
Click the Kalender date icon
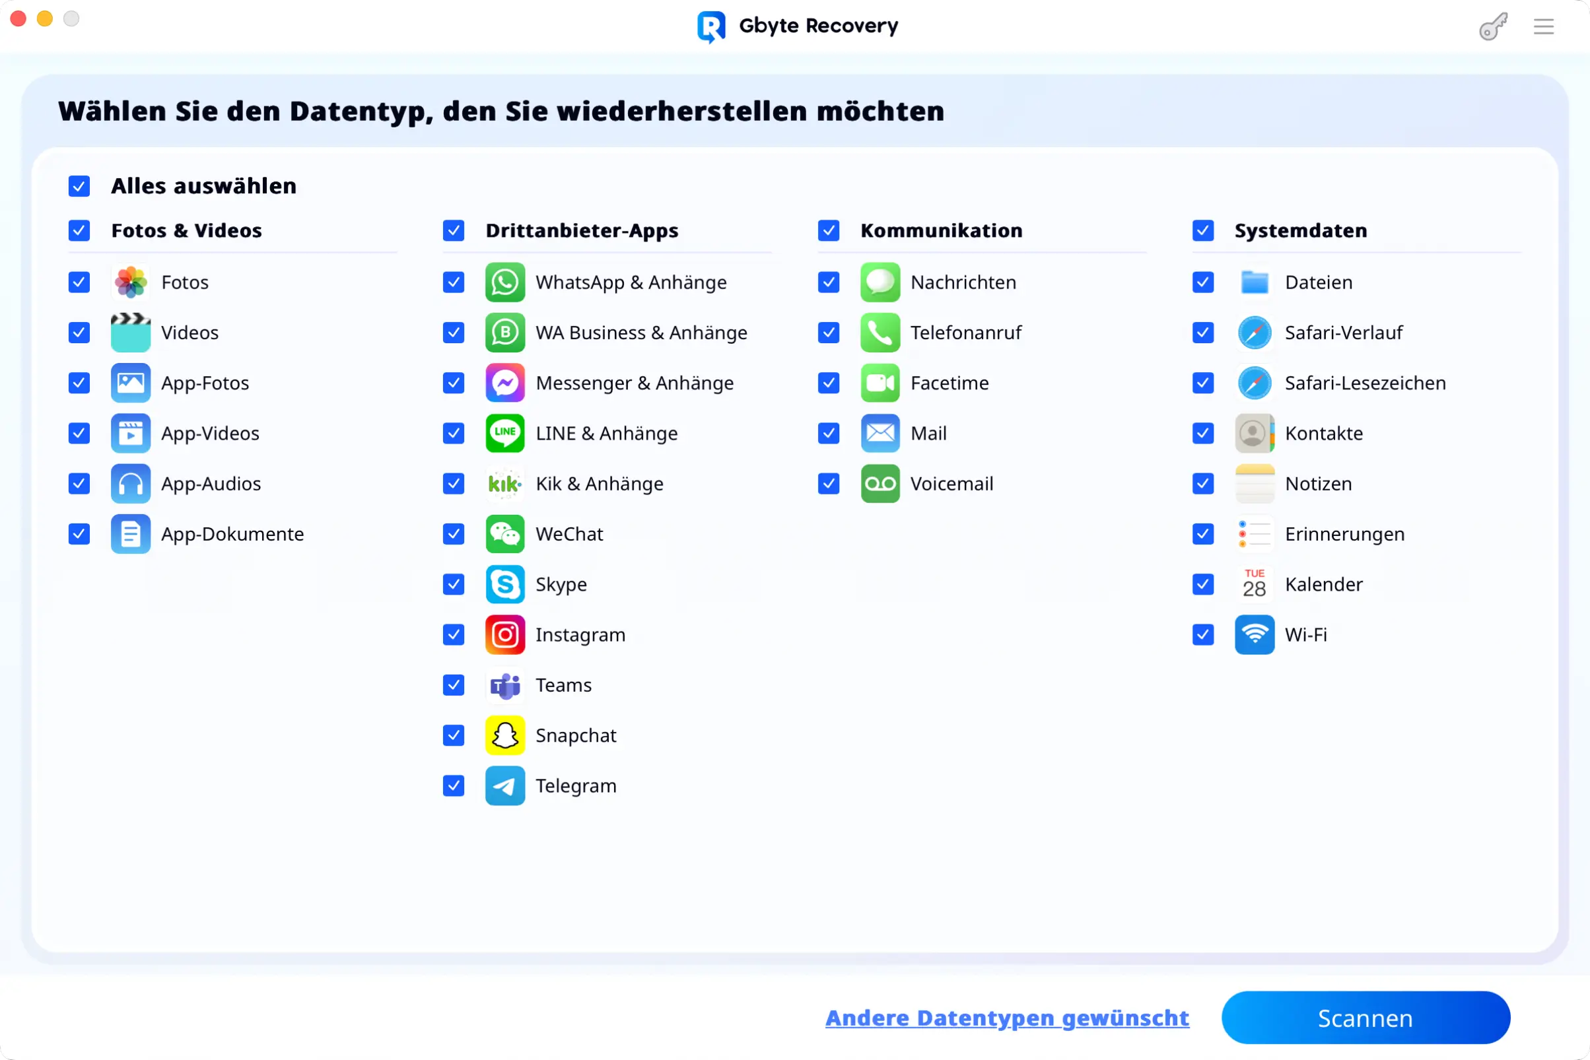click(1254, 584)
